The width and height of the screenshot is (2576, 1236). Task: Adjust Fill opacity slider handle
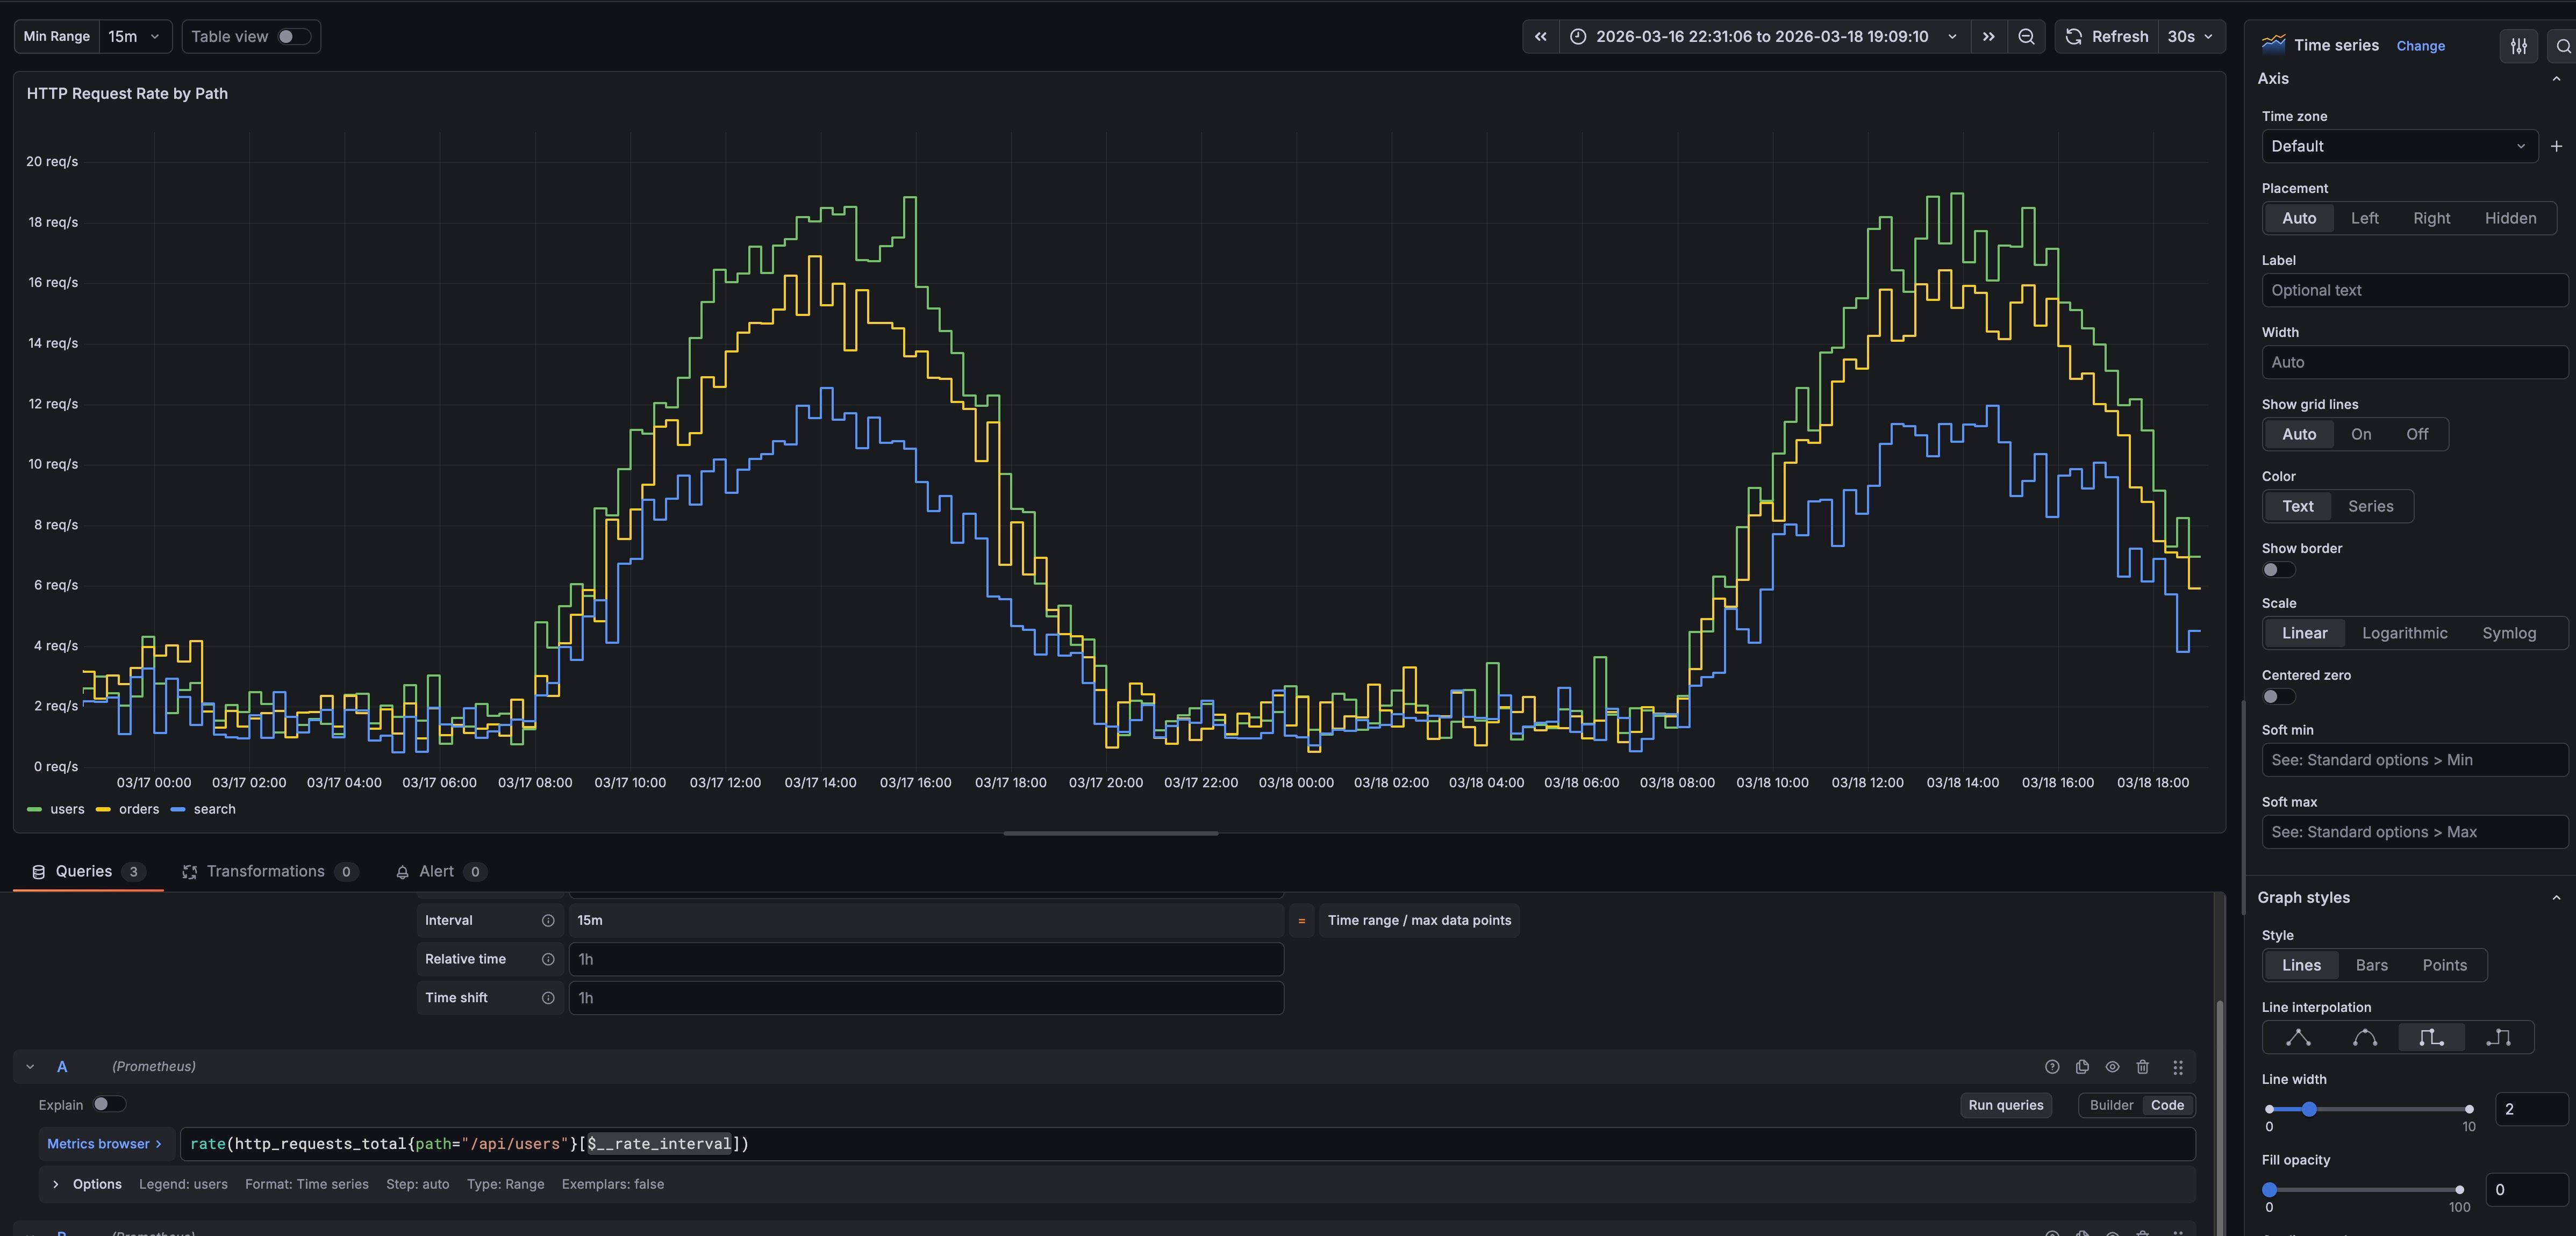tap(2269, 1190)
